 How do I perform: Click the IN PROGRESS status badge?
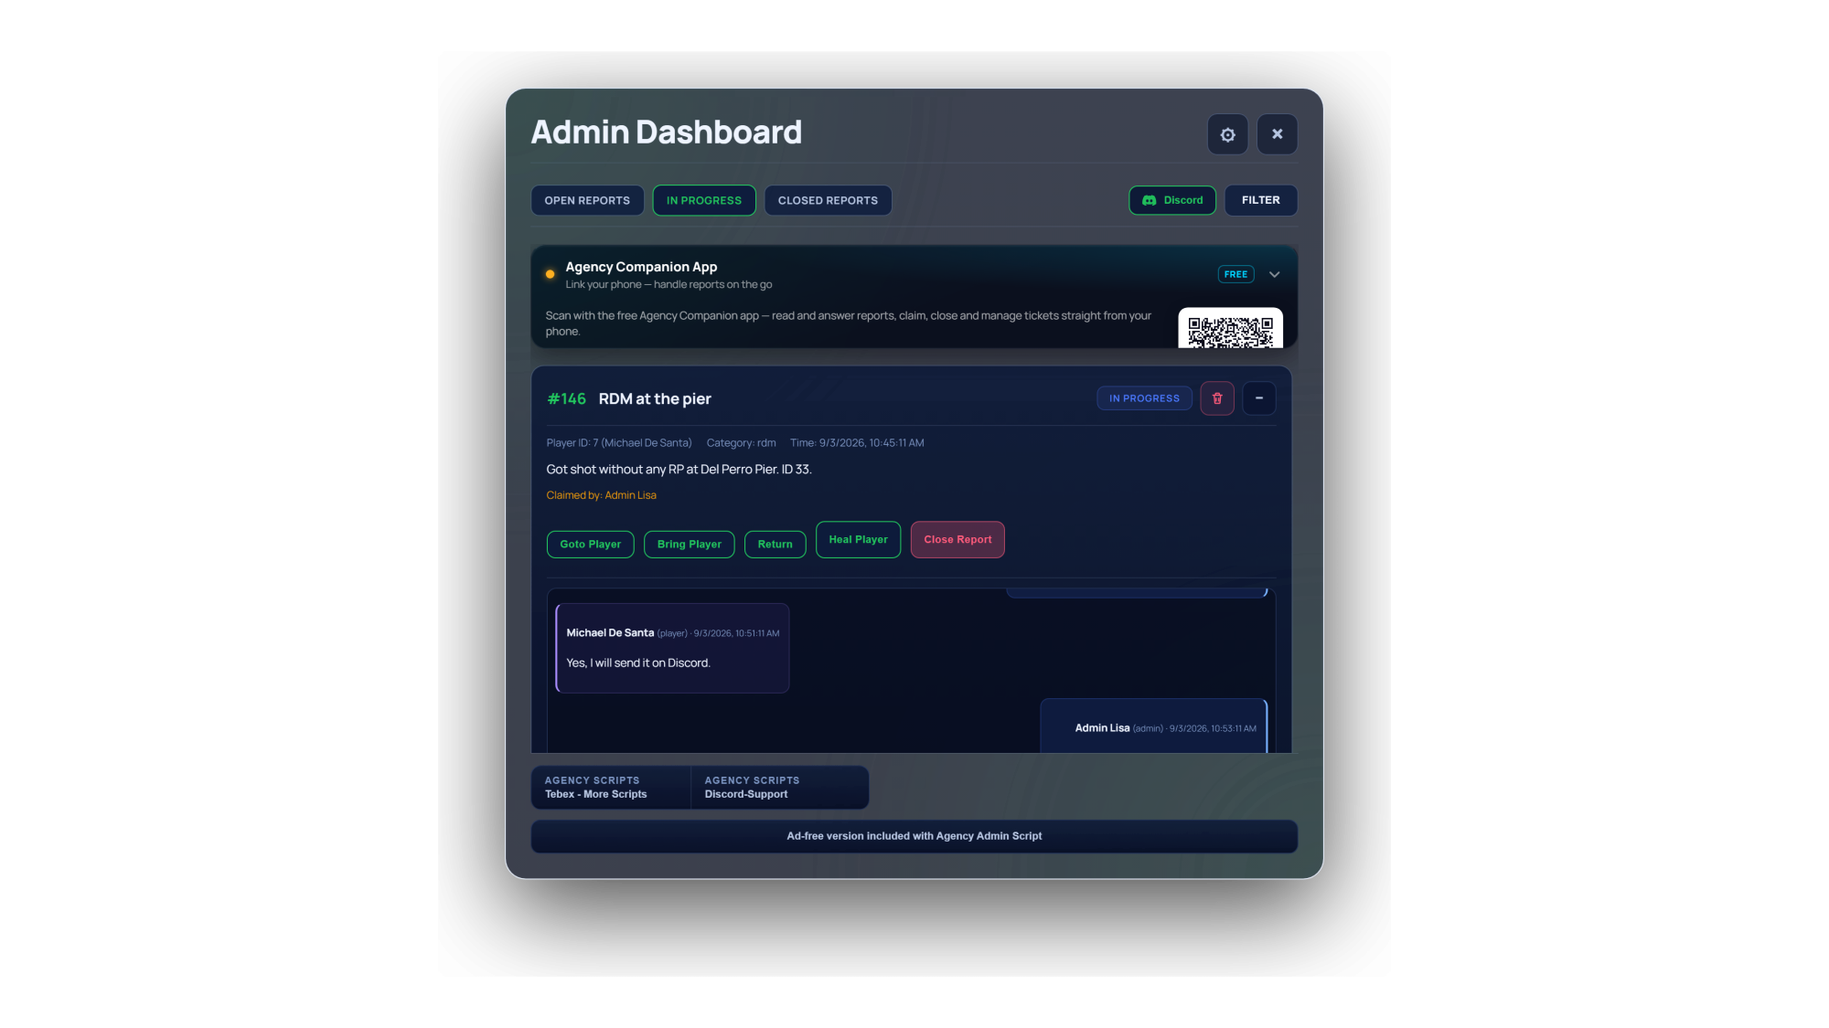(x=1144, y=398)
